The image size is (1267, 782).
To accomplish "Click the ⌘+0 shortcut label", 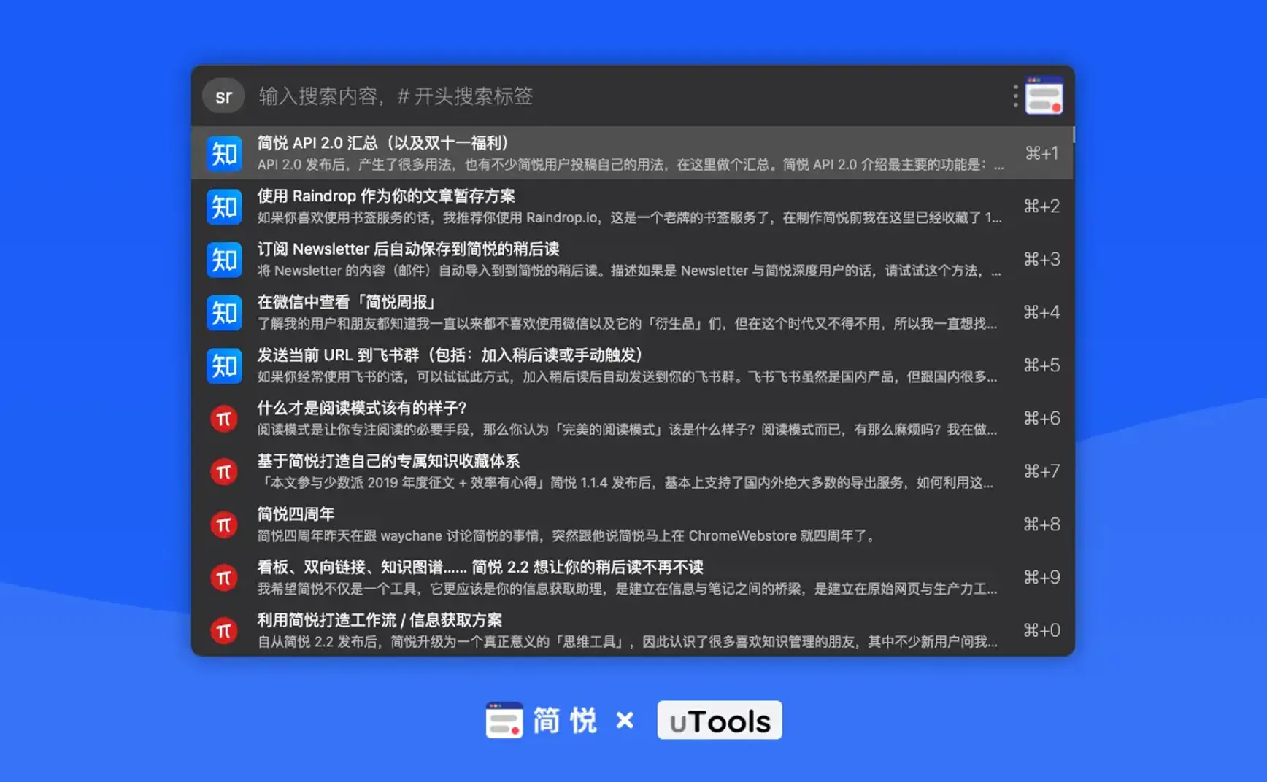I will (x=1042, y=630).
